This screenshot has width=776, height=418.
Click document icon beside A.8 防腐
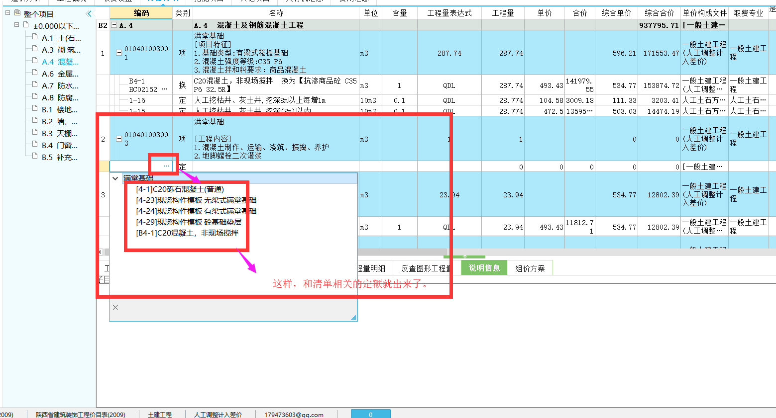[35, 97]
